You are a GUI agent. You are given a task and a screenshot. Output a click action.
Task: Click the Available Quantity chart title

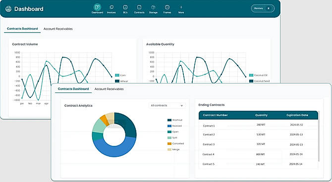(x=160, y=44)
